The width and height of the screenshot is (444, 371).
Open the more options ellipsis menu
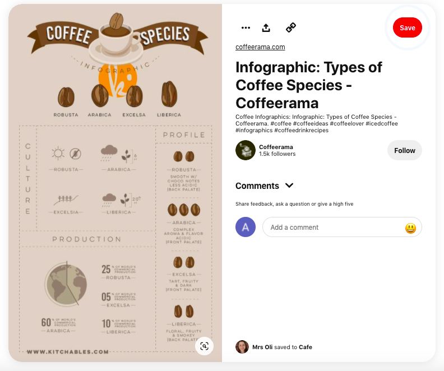(246, 27)
